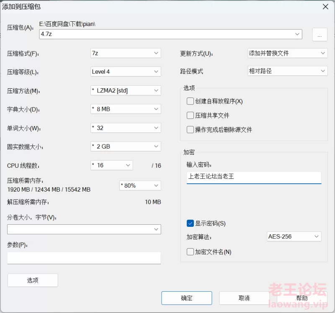Click the 取消 (Cancel) button
The width and height of the screenshot is (335, 313).
coord(244,298)
